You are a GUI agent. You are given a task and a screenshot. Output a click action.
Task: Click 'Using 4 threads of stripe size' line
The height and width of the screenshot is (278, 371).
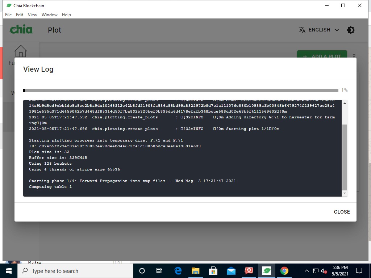click(x=74, y=169)
